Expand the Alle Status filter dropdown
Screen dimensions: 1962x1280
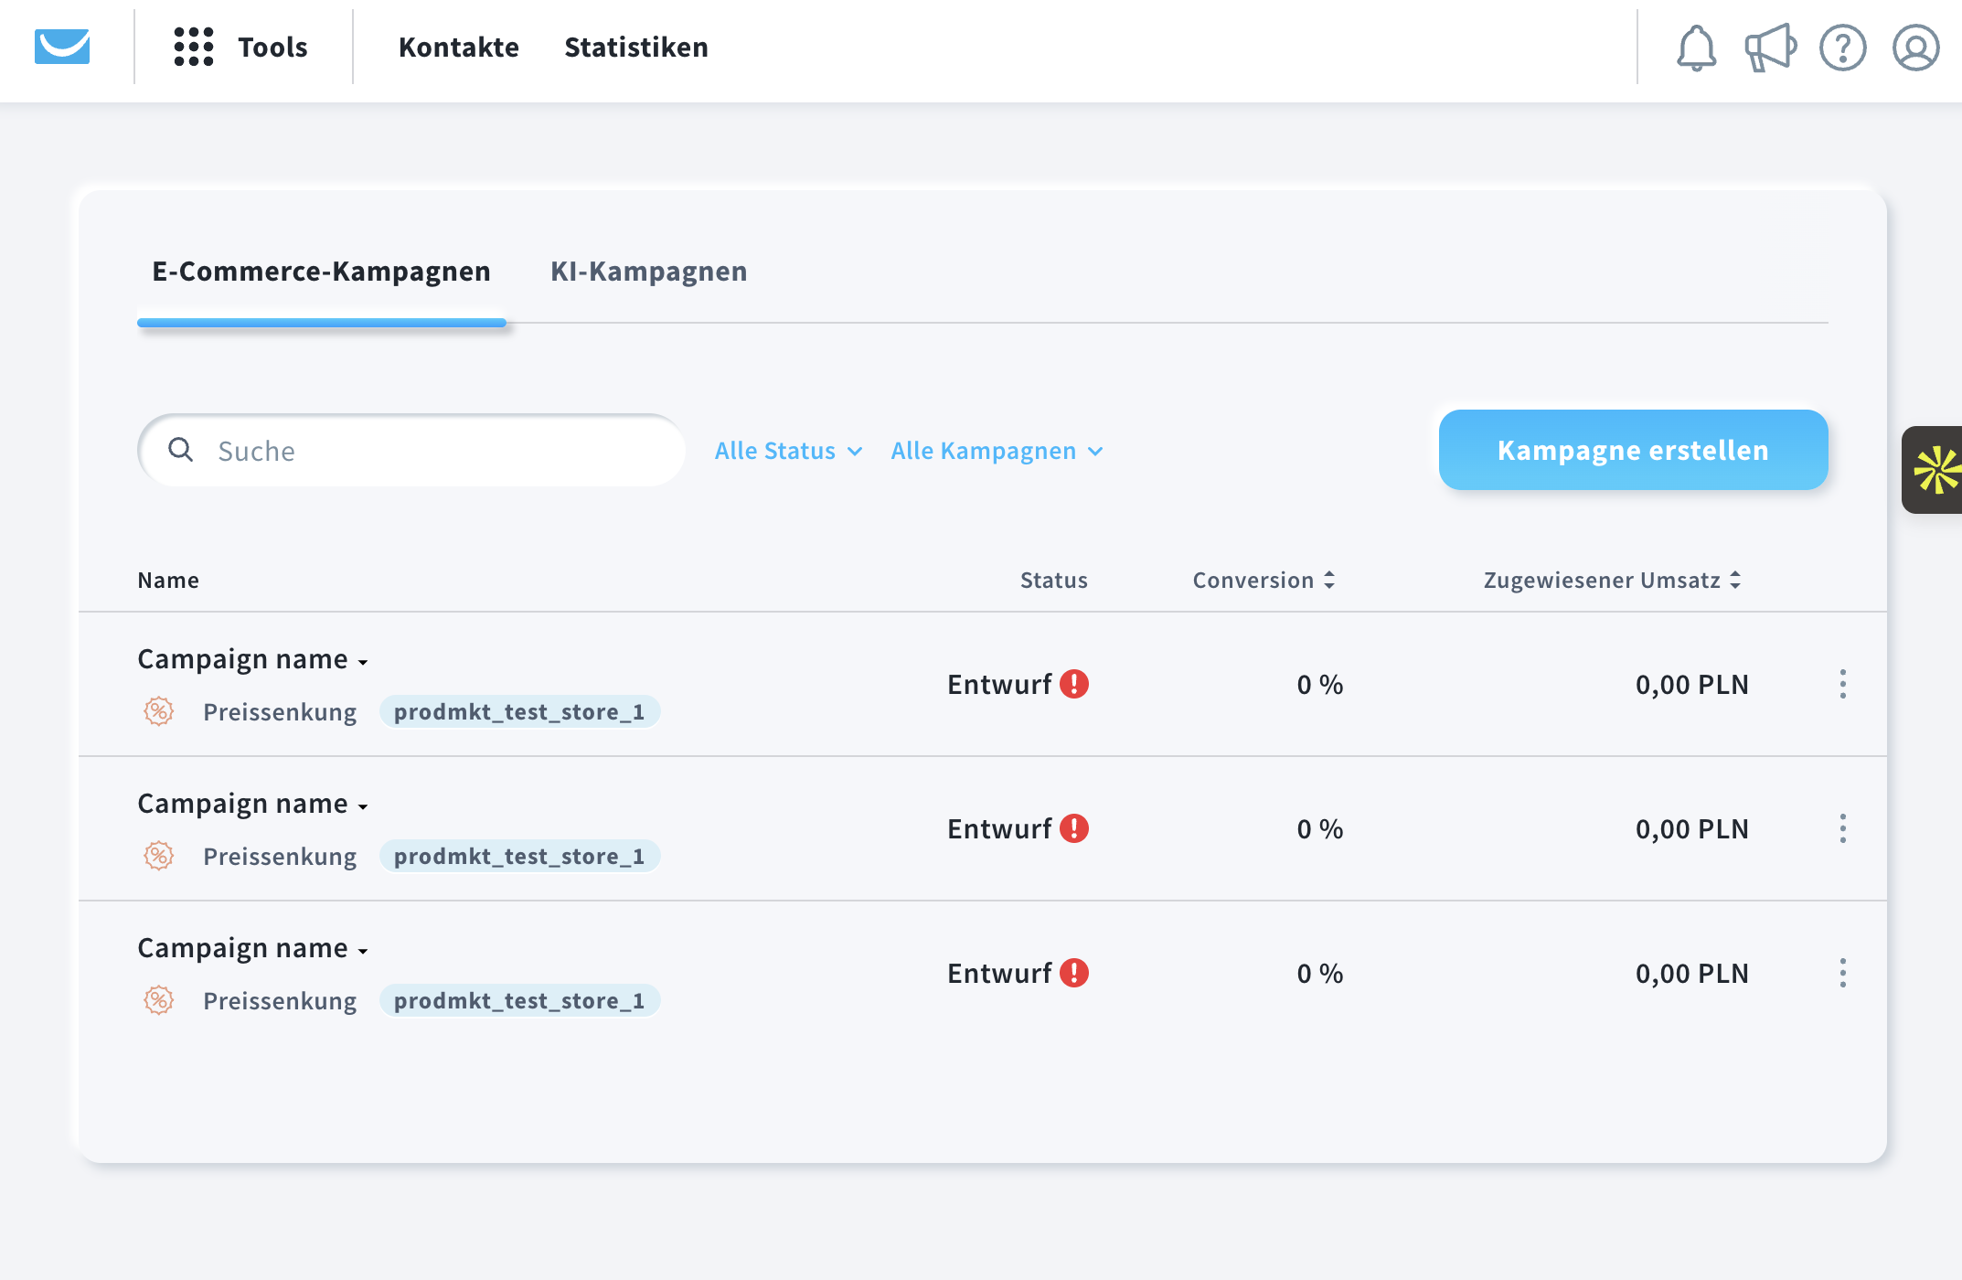coord(788,451)
